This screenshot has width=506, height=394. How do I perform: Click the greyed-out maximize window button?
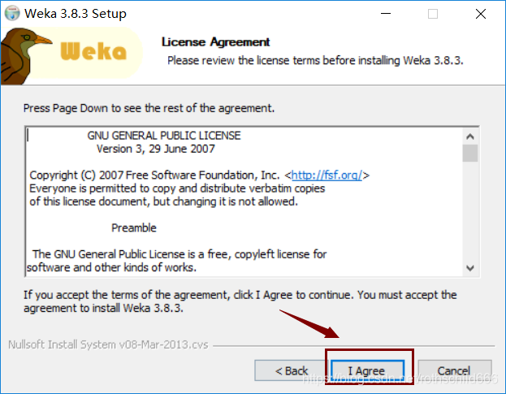[433, 14]
